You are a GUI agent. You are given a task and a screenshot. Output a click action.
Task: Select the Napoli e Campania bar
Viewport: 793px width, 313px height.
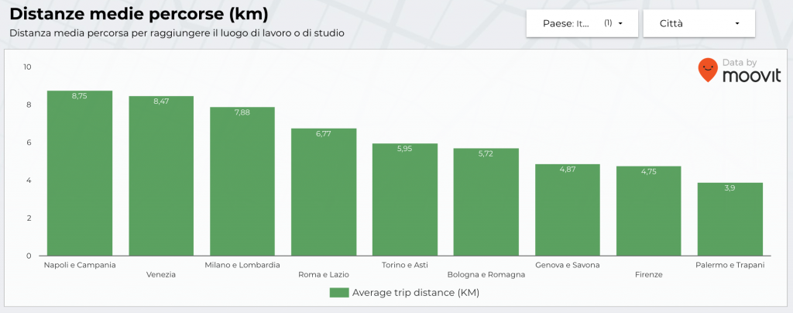coord(80,174)
